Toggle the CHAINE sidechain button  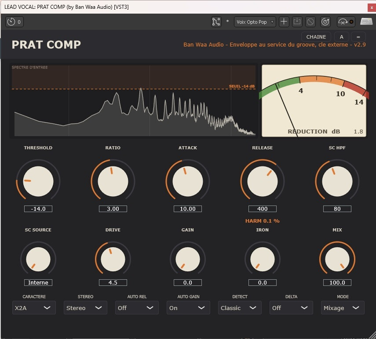[316, 37]
